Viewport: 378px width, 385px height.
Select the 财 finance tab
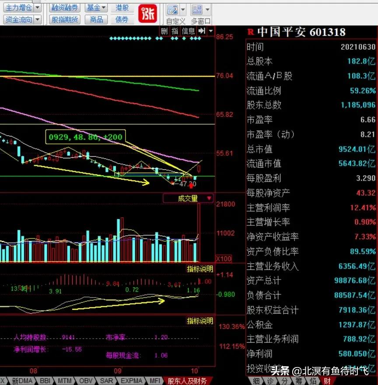click(327, 381)
